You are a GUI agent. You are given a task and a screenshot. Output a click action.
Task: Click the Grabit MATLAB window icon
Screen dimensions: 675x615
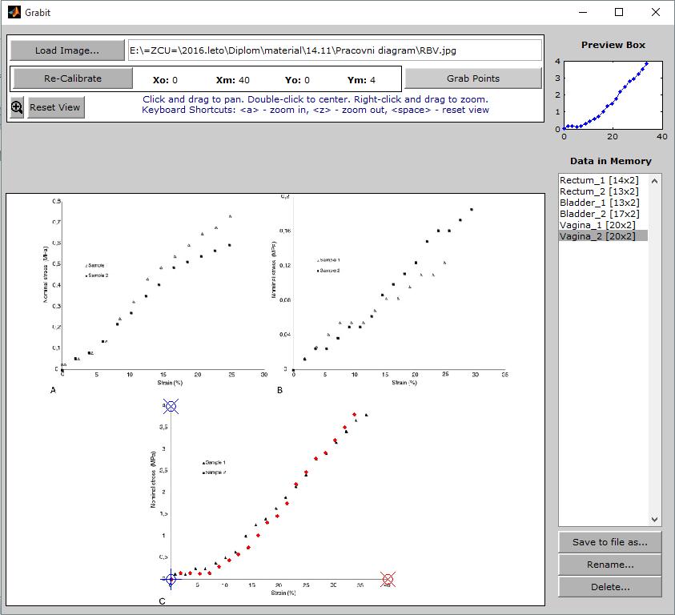tap(14, 12)
